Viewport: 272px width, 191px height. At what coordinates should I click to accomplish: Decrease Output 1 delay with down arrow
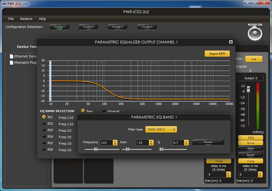pos(228,176)
